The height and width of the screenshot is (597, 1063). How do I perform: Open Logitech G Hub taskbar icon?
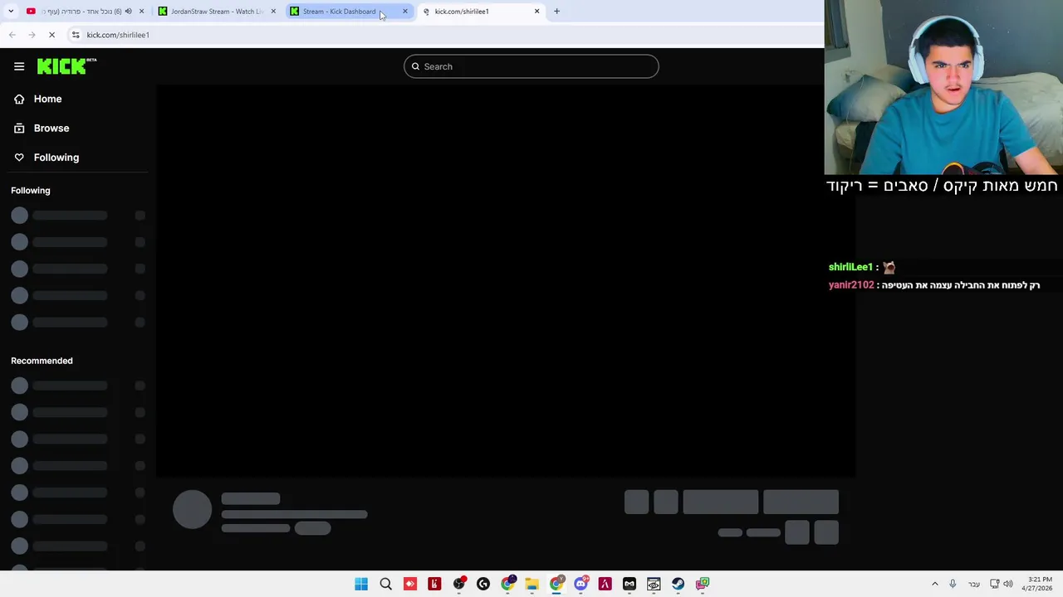click(483, 584)
